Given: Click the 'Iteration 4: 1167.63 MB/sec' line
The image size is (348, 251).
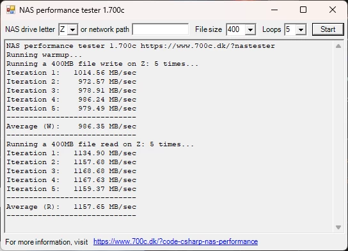Looking at the screenshot, I should (x=71, y=180).
